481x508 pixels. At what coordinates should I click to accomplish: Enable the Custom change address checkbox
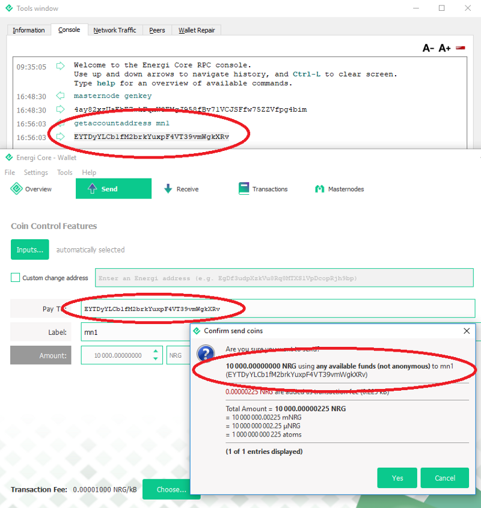[15, 278]
